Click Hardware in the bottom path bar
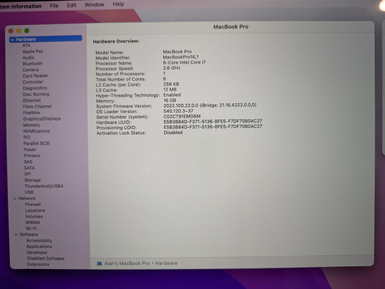The width and height of the screenshot is (385, 289). tap(166, 263)
